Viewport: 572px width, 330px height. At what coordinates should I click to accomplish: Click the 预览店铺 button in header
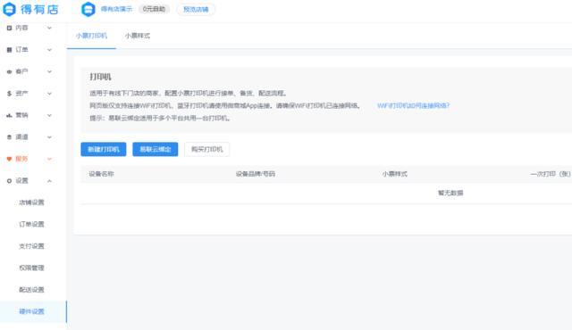click(x=196, y=10)
